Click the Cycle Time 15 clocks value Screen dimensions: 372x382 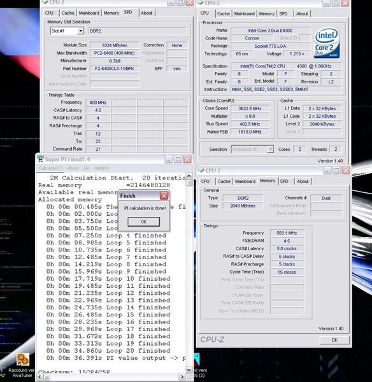[x=287, y=272]
